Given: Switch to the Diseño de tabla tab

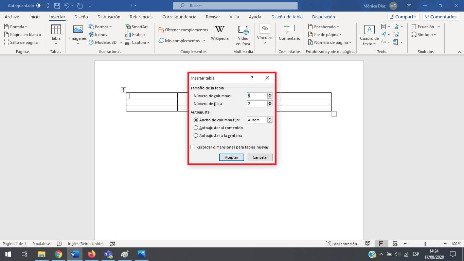Looking at the screenshot, I should click(287, 17).
